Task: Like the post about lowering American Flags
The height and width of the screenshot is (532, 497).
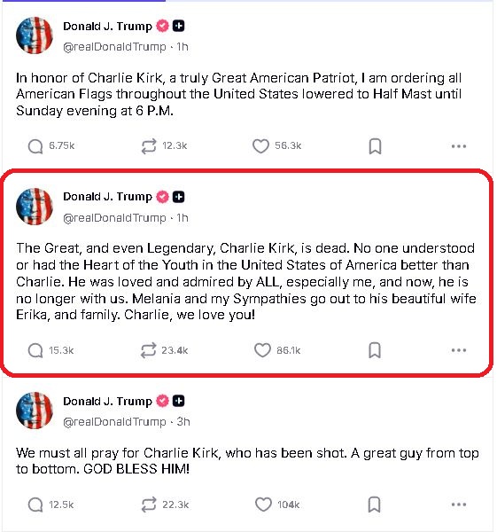Action: pos(260,146)
